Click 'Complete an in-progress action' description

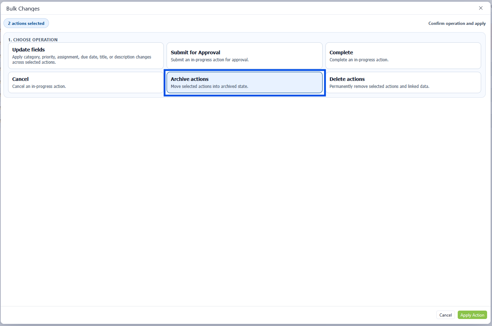click(x=359, y=60)
